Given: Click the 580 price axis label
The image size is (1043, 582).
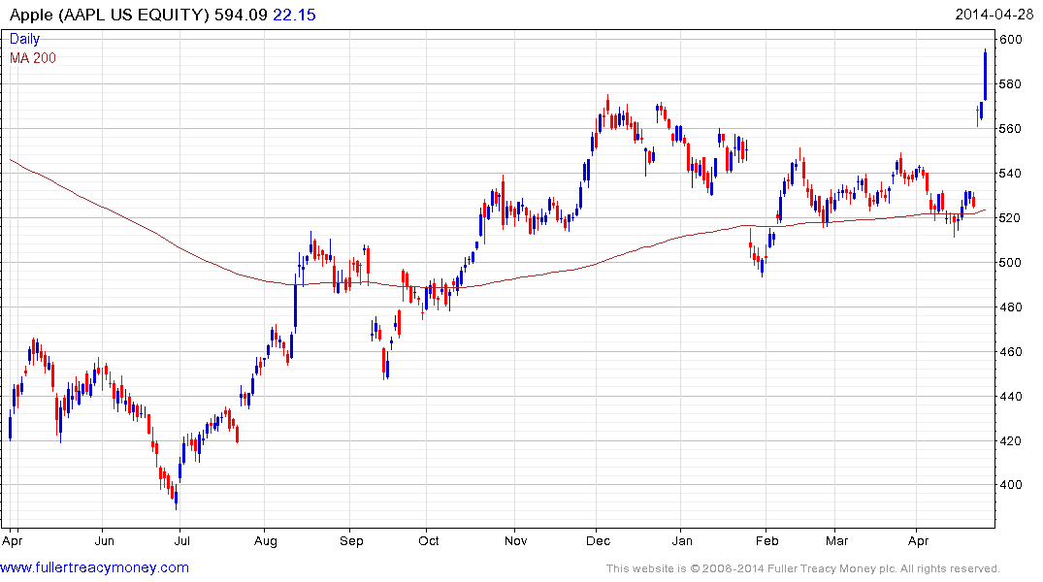Looking at the screenshot, I should pos(1010,83).
